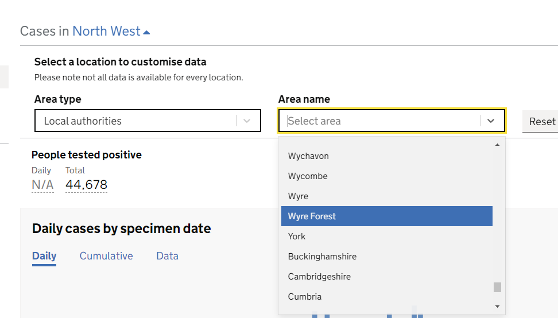Pick Cambridgeshire in the area list

[x=319, y=277]
